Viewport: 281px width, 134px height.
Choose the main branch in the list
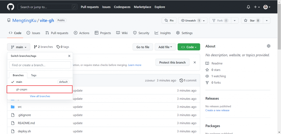click(x=40, y=82)
